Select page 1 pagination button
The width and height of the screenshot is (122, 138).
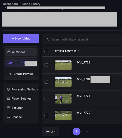coord(76,131)
